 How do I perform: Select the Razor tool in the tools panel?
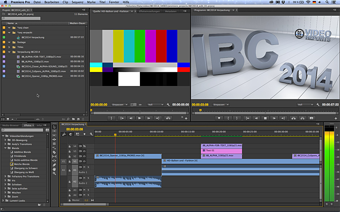[x=54, y=152]
